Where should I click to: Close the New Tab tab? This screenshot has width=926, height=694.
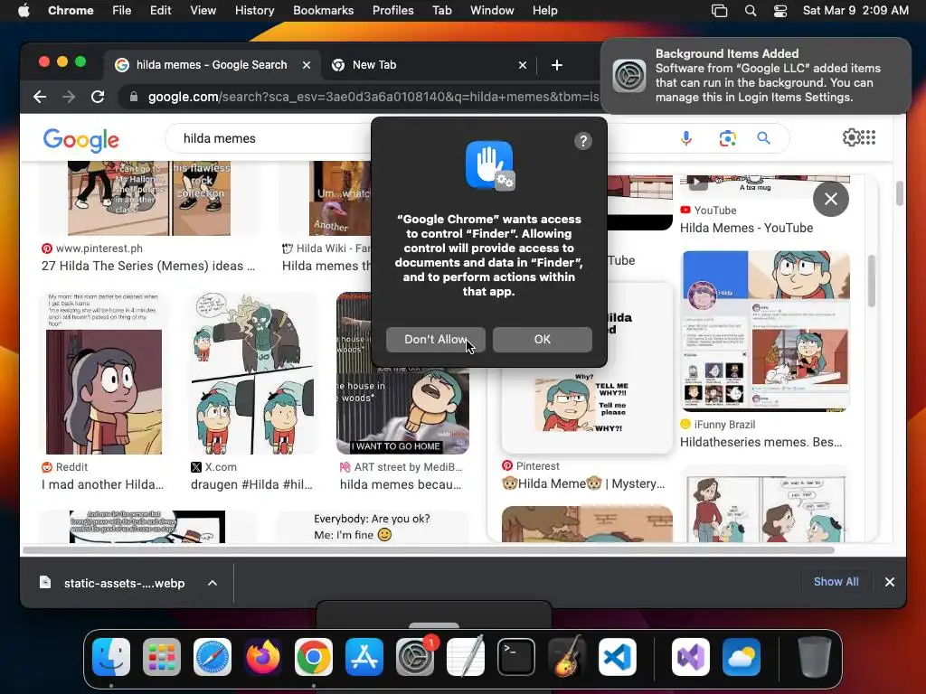(x=522, y=65)
